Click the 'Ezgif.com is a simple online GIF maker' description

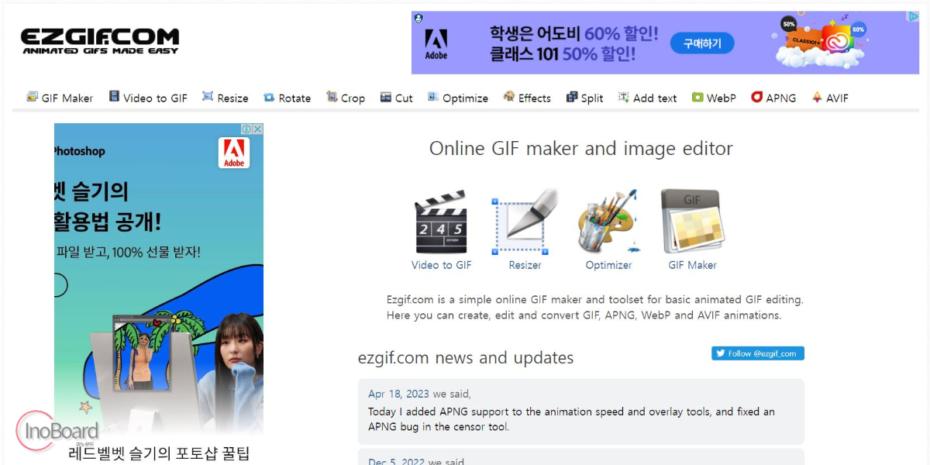click(595, 307)
